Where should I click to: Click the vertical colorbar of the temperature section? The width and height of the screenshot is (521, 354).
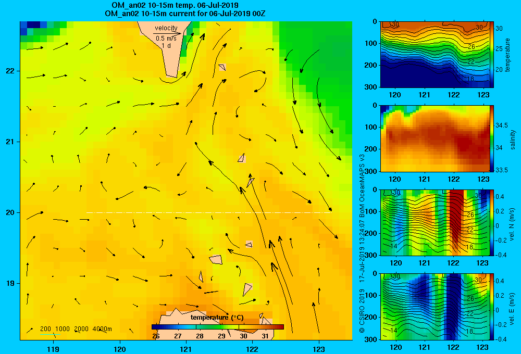pyautogui.click(x=492, y=55)
